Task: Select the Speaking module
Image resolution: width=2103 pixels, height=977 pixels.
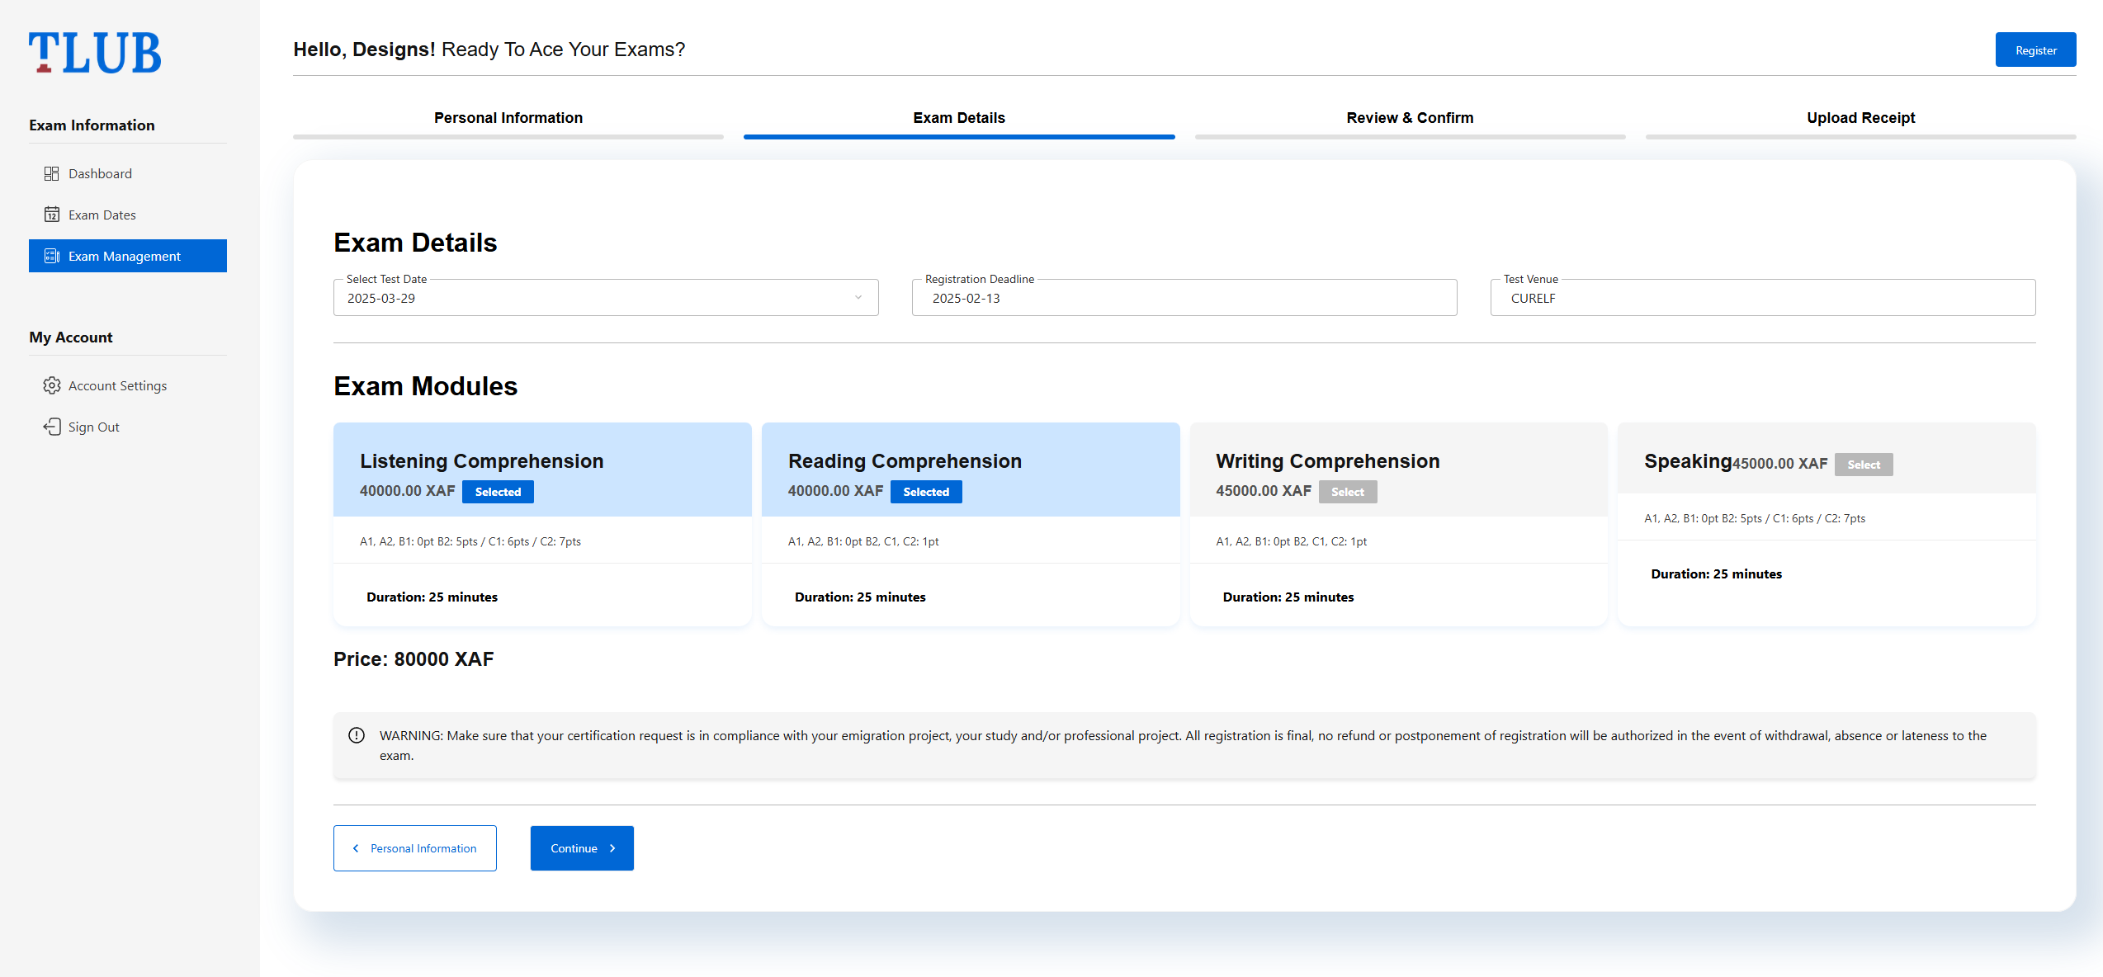Action: click(1864, 465)
